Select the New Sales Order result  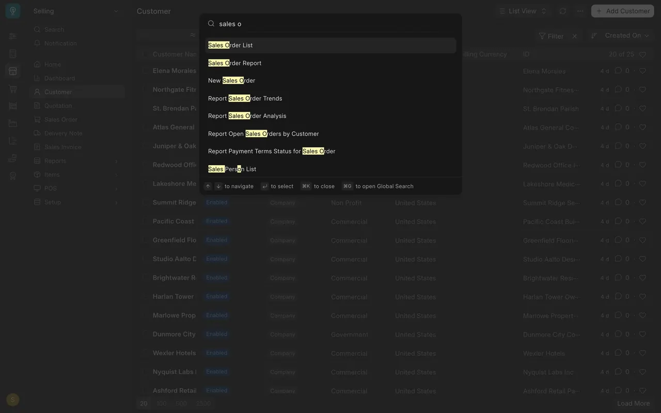[330, 81]
